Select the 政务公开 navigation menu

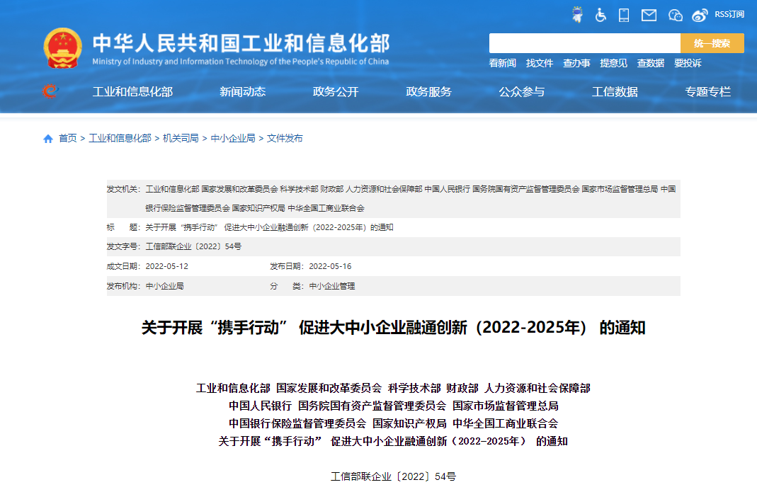pyautogui.click(x=336, y=92)
